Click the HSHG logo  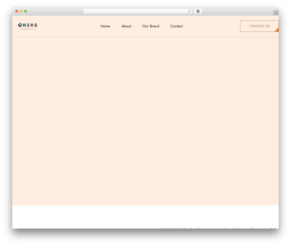[x=27, y=26]
